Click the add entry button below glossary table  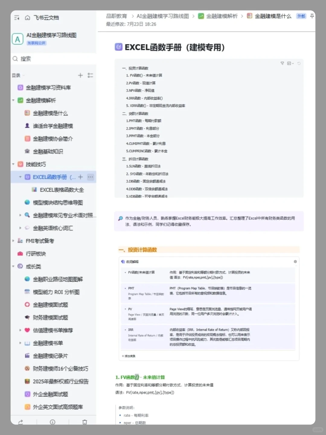(129, 356)
